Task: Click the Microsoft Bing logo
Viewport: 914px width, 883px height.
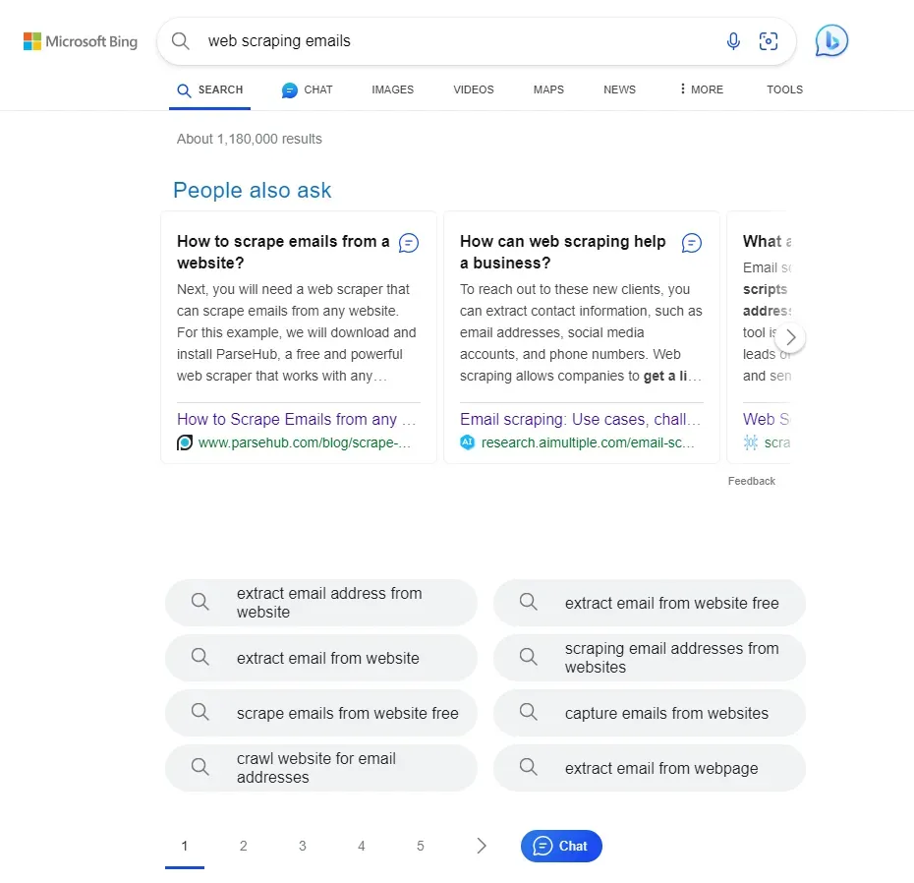Action: coord(80,40)
